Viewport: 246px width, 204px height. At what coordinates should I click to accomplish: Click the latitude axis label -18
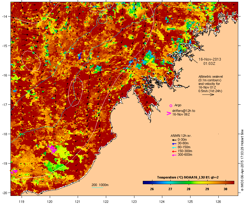tap(4, 134)
